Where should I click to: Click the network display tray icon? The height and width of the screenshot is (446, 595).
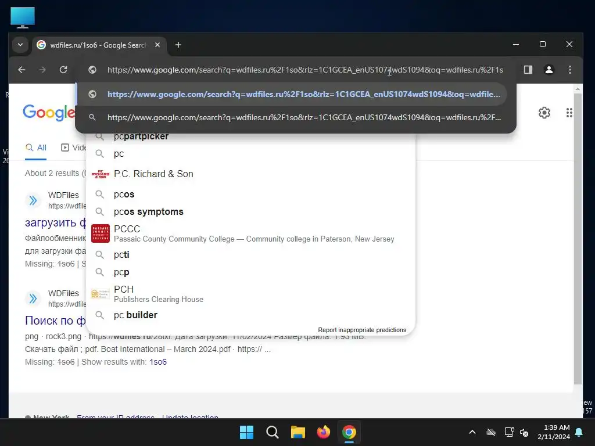point(509,432)
